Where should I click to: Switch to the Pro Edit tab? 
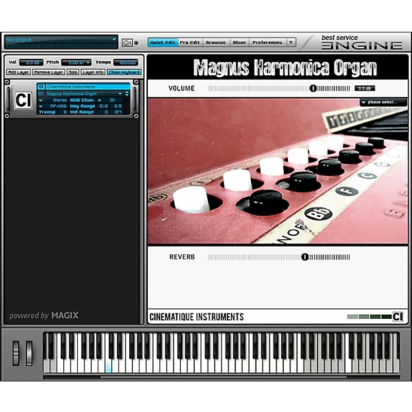coord(190,42)
